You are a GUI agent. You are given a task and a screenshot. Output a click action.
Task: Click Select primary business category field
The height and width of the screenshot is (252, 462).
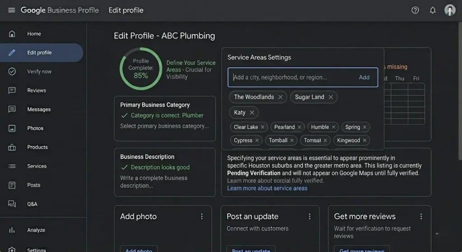click(164, 126)
